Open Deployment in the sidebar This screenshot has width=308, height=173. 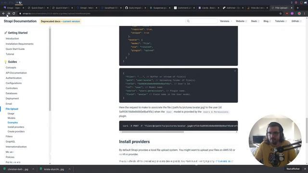[x=12, y=99]
